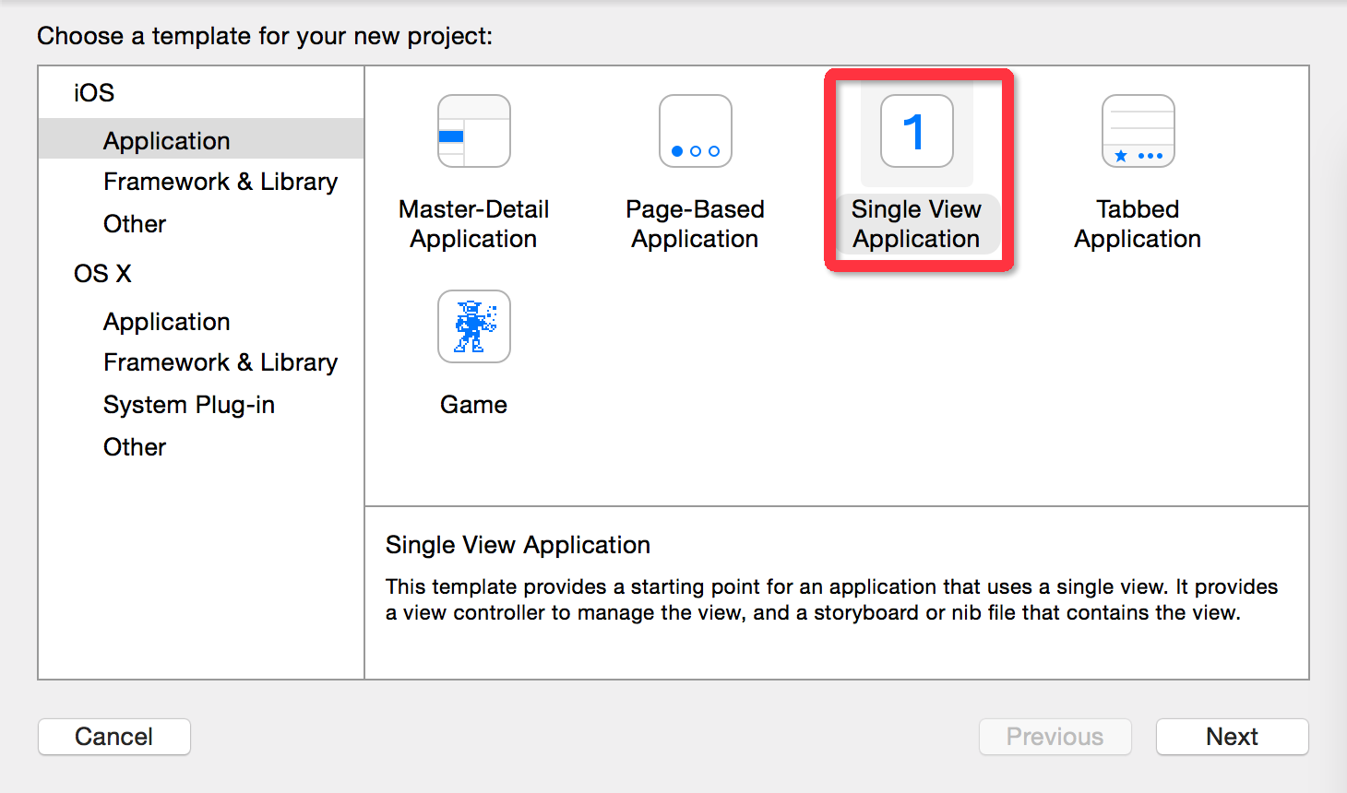1347x793 pixels.
Task: Select the Master-Detail Application template icon
Action: pos(473,131)
